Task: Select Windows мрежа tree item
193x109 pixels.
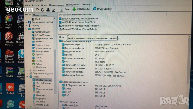Action: [x=42, y=80]
